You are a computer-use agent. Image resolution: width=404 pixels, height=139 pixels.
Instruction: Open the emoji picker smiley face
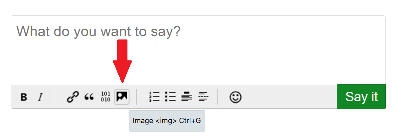point(235,97)
